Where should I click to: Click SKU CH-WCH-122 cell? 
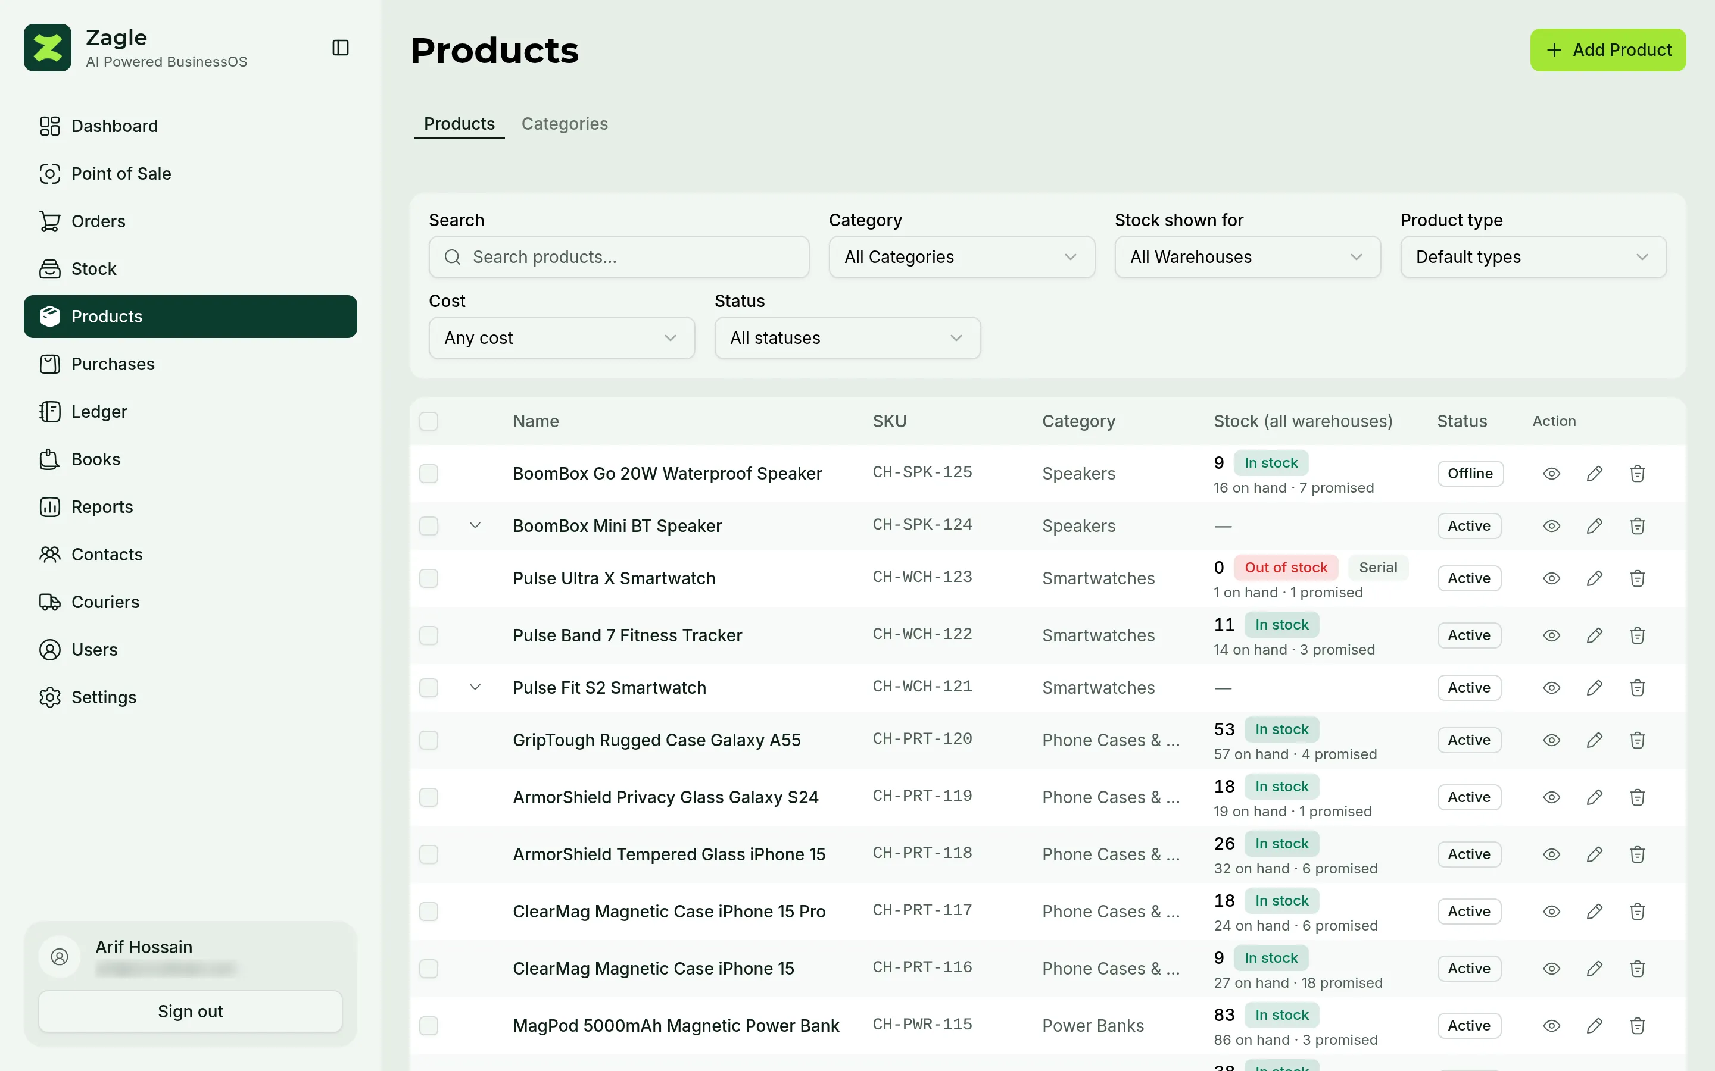tap(922, 634)
